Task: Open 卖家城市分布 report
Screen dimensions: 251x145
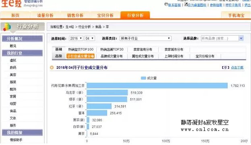Action: tap(174, 49)
